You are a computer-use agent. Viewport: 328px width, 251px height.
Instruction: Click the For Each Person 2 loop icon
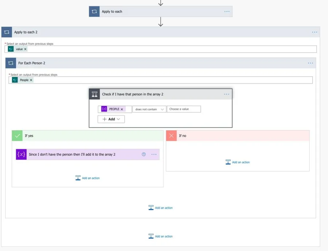pyautogui.click(x=11, y=63)
